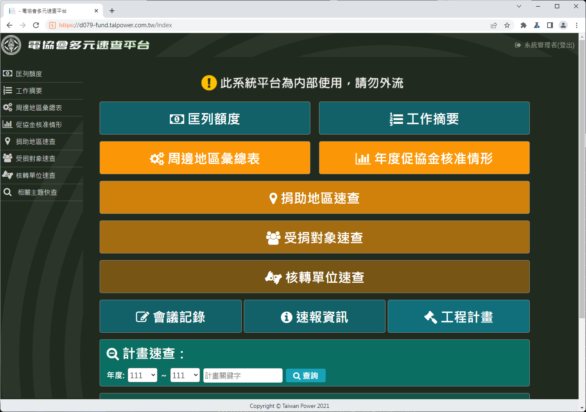586x412 pixels.
Task: Open 工作摘要 in the left sidebar
Action: pyautogui.click(x=42, y=91)
